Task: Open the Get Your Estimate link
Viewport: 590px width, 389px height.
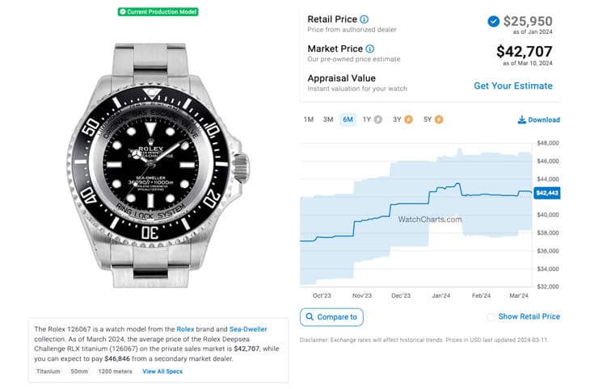Action: pos(513,86)
